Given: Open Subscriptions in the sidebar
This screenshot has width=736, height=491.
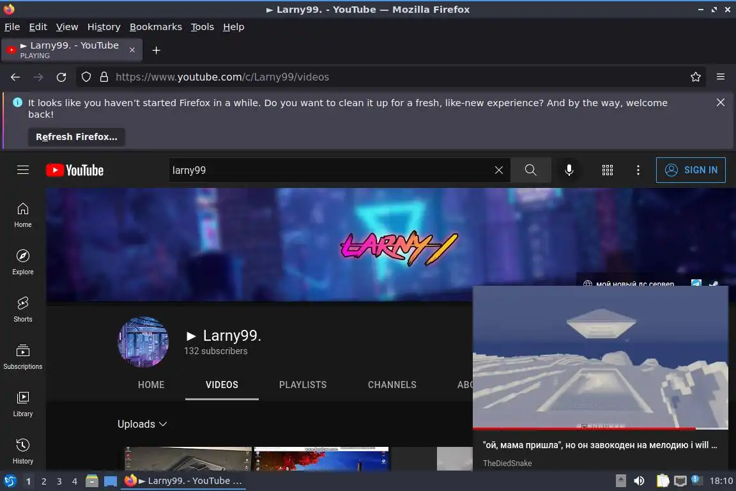Looking at the screenshot, I should (23, 357).
